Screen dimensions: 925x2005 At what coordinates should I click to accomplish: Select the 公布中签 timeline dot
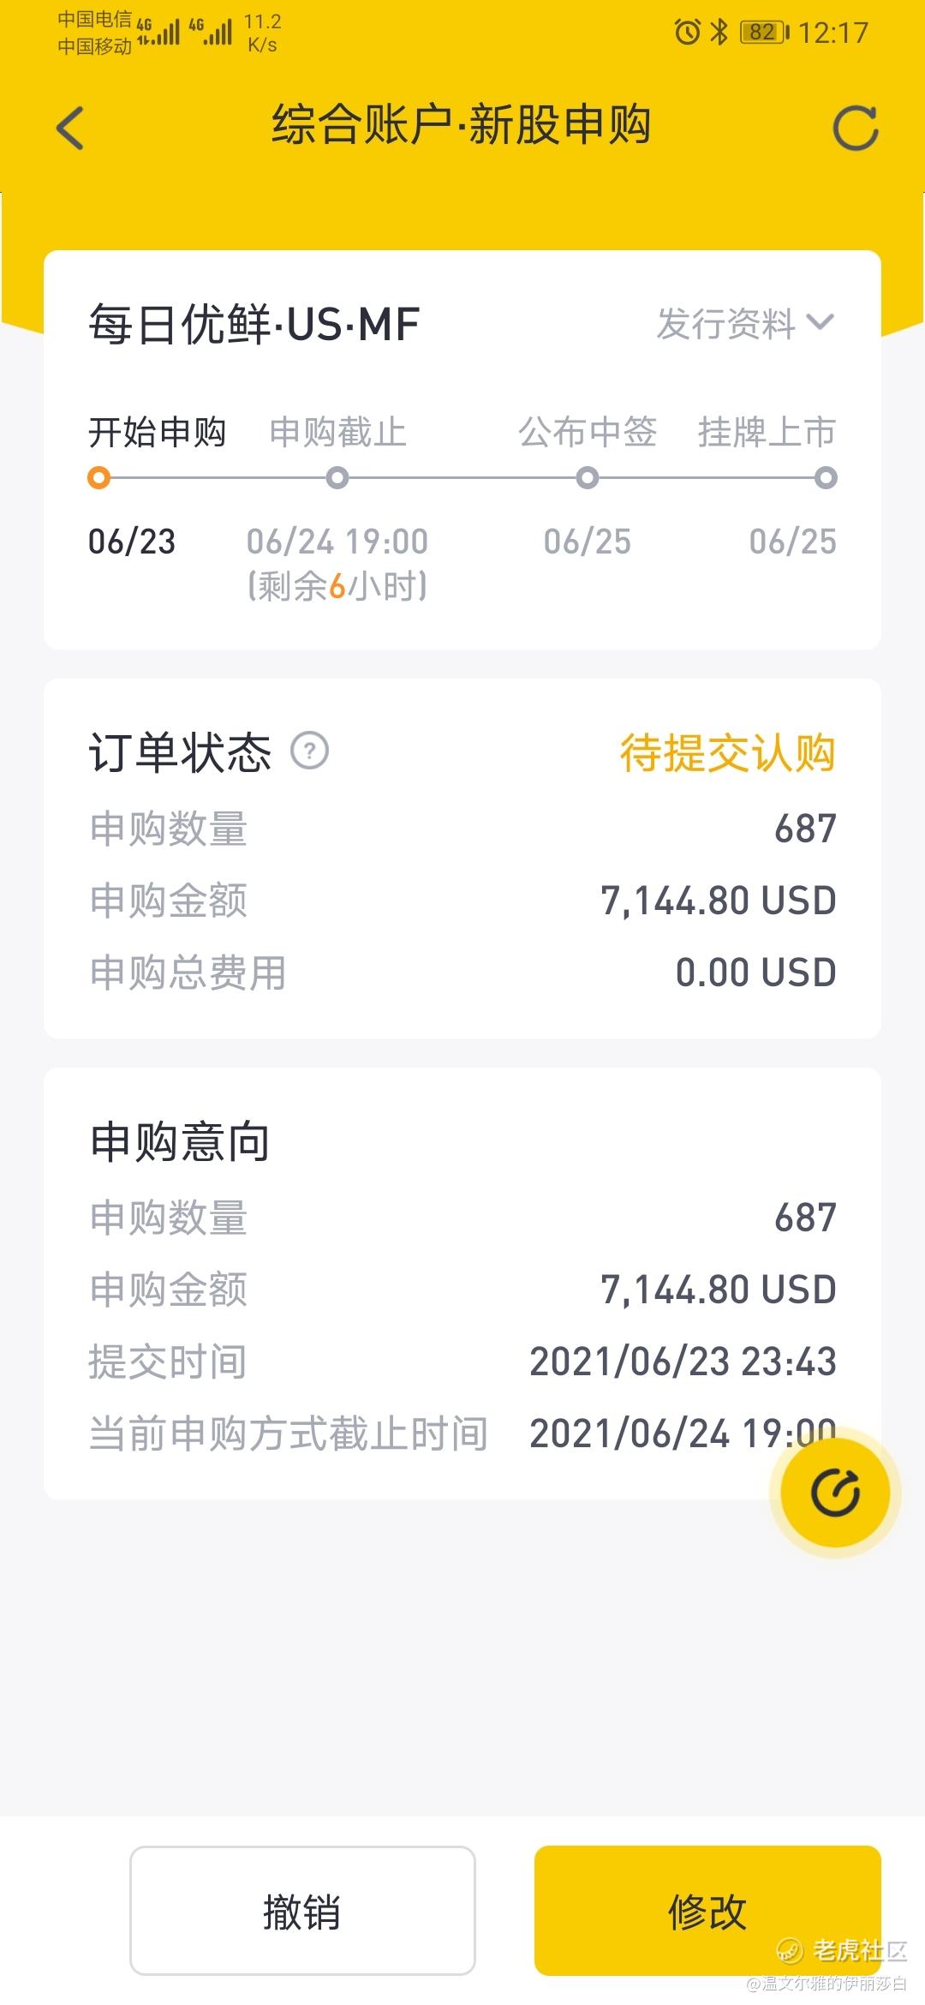click(588, 478)
